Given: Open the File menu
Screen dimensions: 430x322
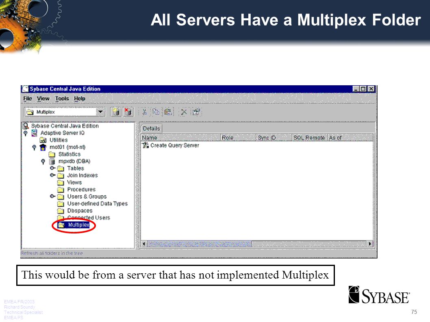Looking at the screenshot, I should tap(27, 99).
